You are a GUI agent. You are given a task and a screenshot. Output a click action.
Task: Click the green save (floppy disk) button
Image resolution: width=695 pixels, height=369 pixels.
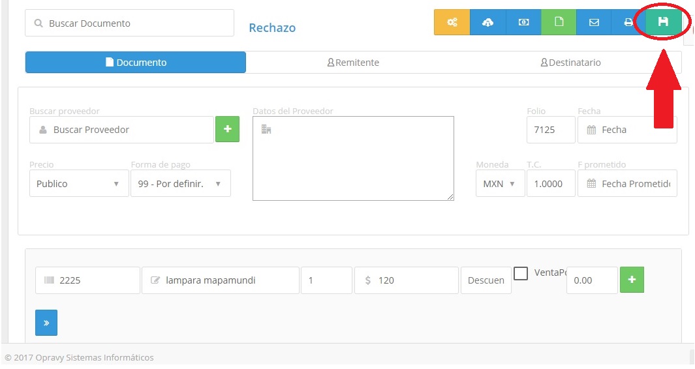pyautogui.click(x=663, y=22)
